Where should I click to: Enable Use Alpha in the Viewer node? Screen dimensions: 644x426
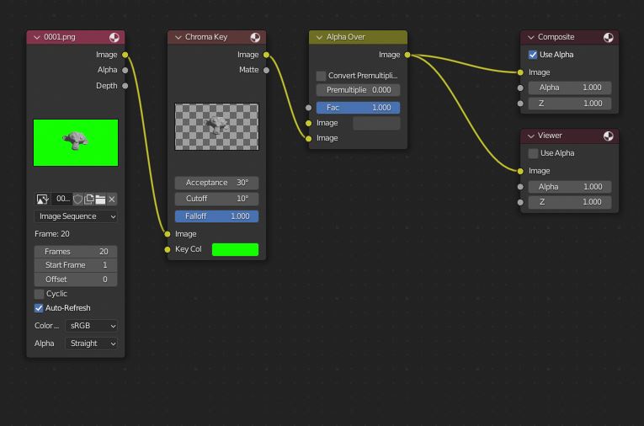pyautogui.click(x=534, y=153)
